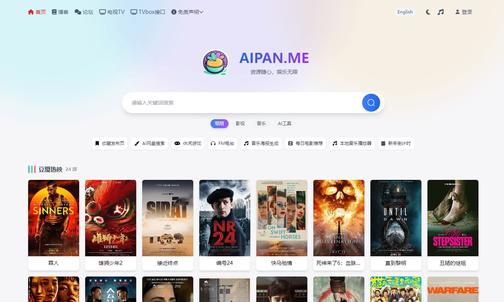
Task: Click the 罪人 movie title
Action: tap(54, 263)
